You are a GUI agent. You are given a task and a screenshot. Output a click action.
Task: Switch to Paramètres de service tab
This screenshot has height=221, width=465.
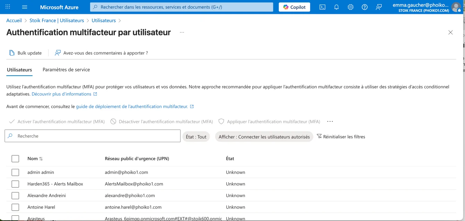[66, 69]
